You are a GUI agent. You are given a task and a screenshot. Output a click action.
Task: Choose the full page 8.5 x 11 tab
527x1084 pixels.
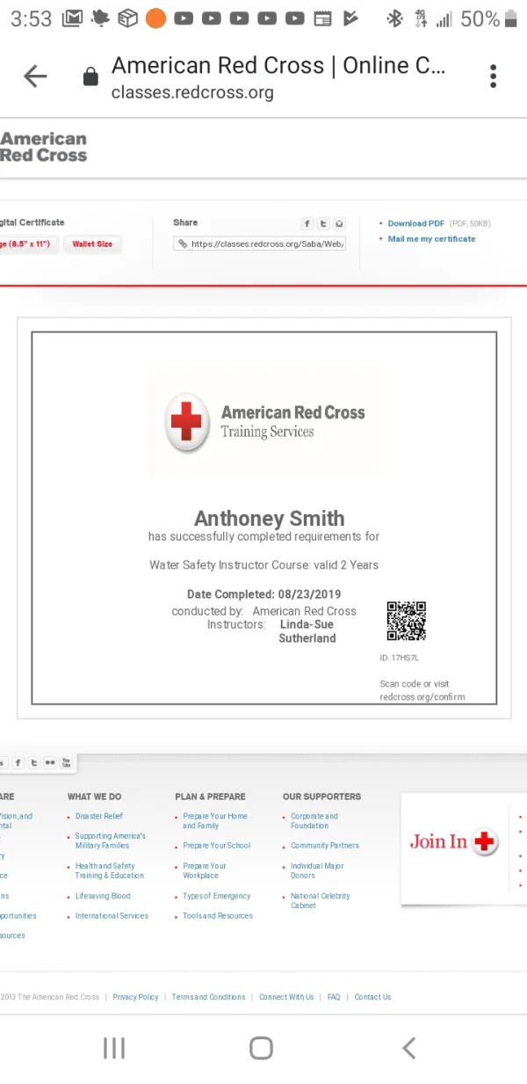coord(28,244)
